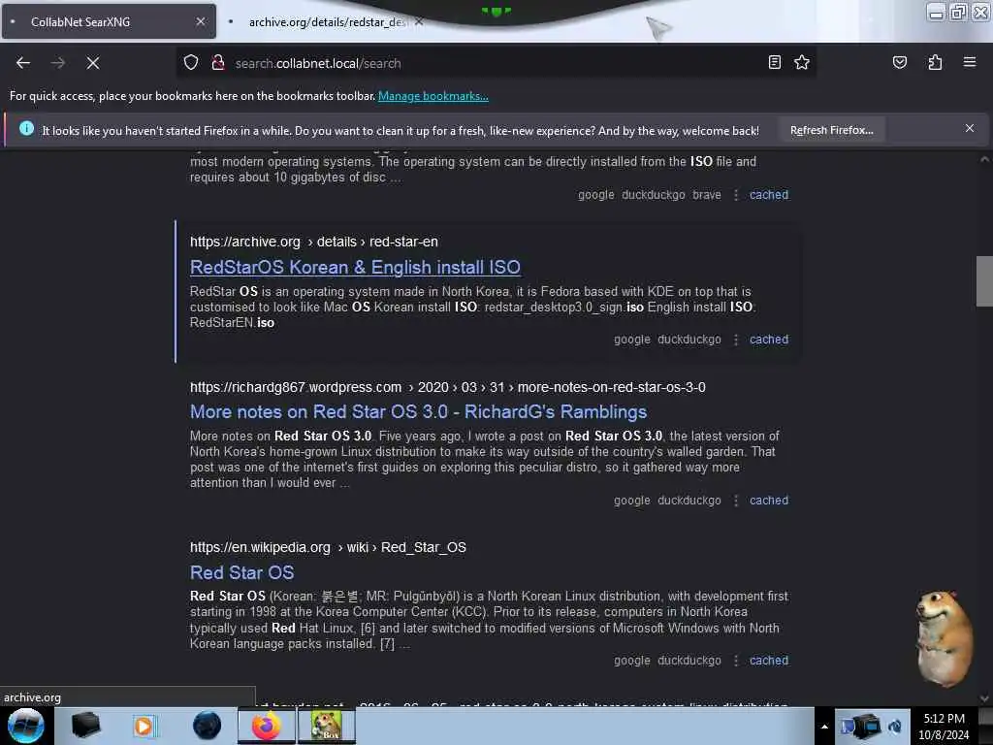
Task: Open cached link for the RedStarOS archive.org result
Action: point(769,340)
